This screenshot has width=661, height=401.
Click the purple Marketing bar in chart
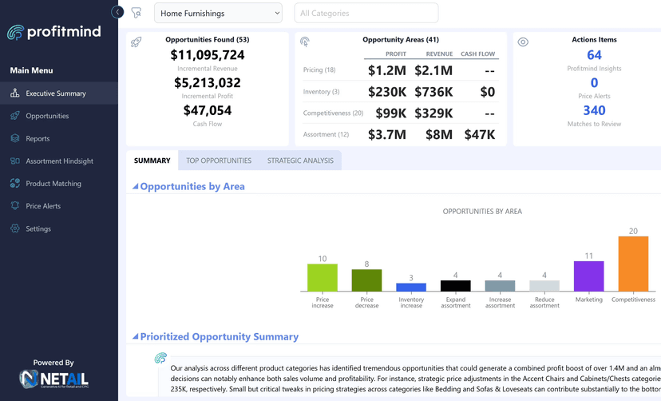click(x=588, y=276)
